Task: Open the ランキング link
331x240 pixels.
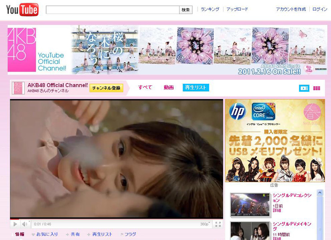Action: [x=210, y=9]
